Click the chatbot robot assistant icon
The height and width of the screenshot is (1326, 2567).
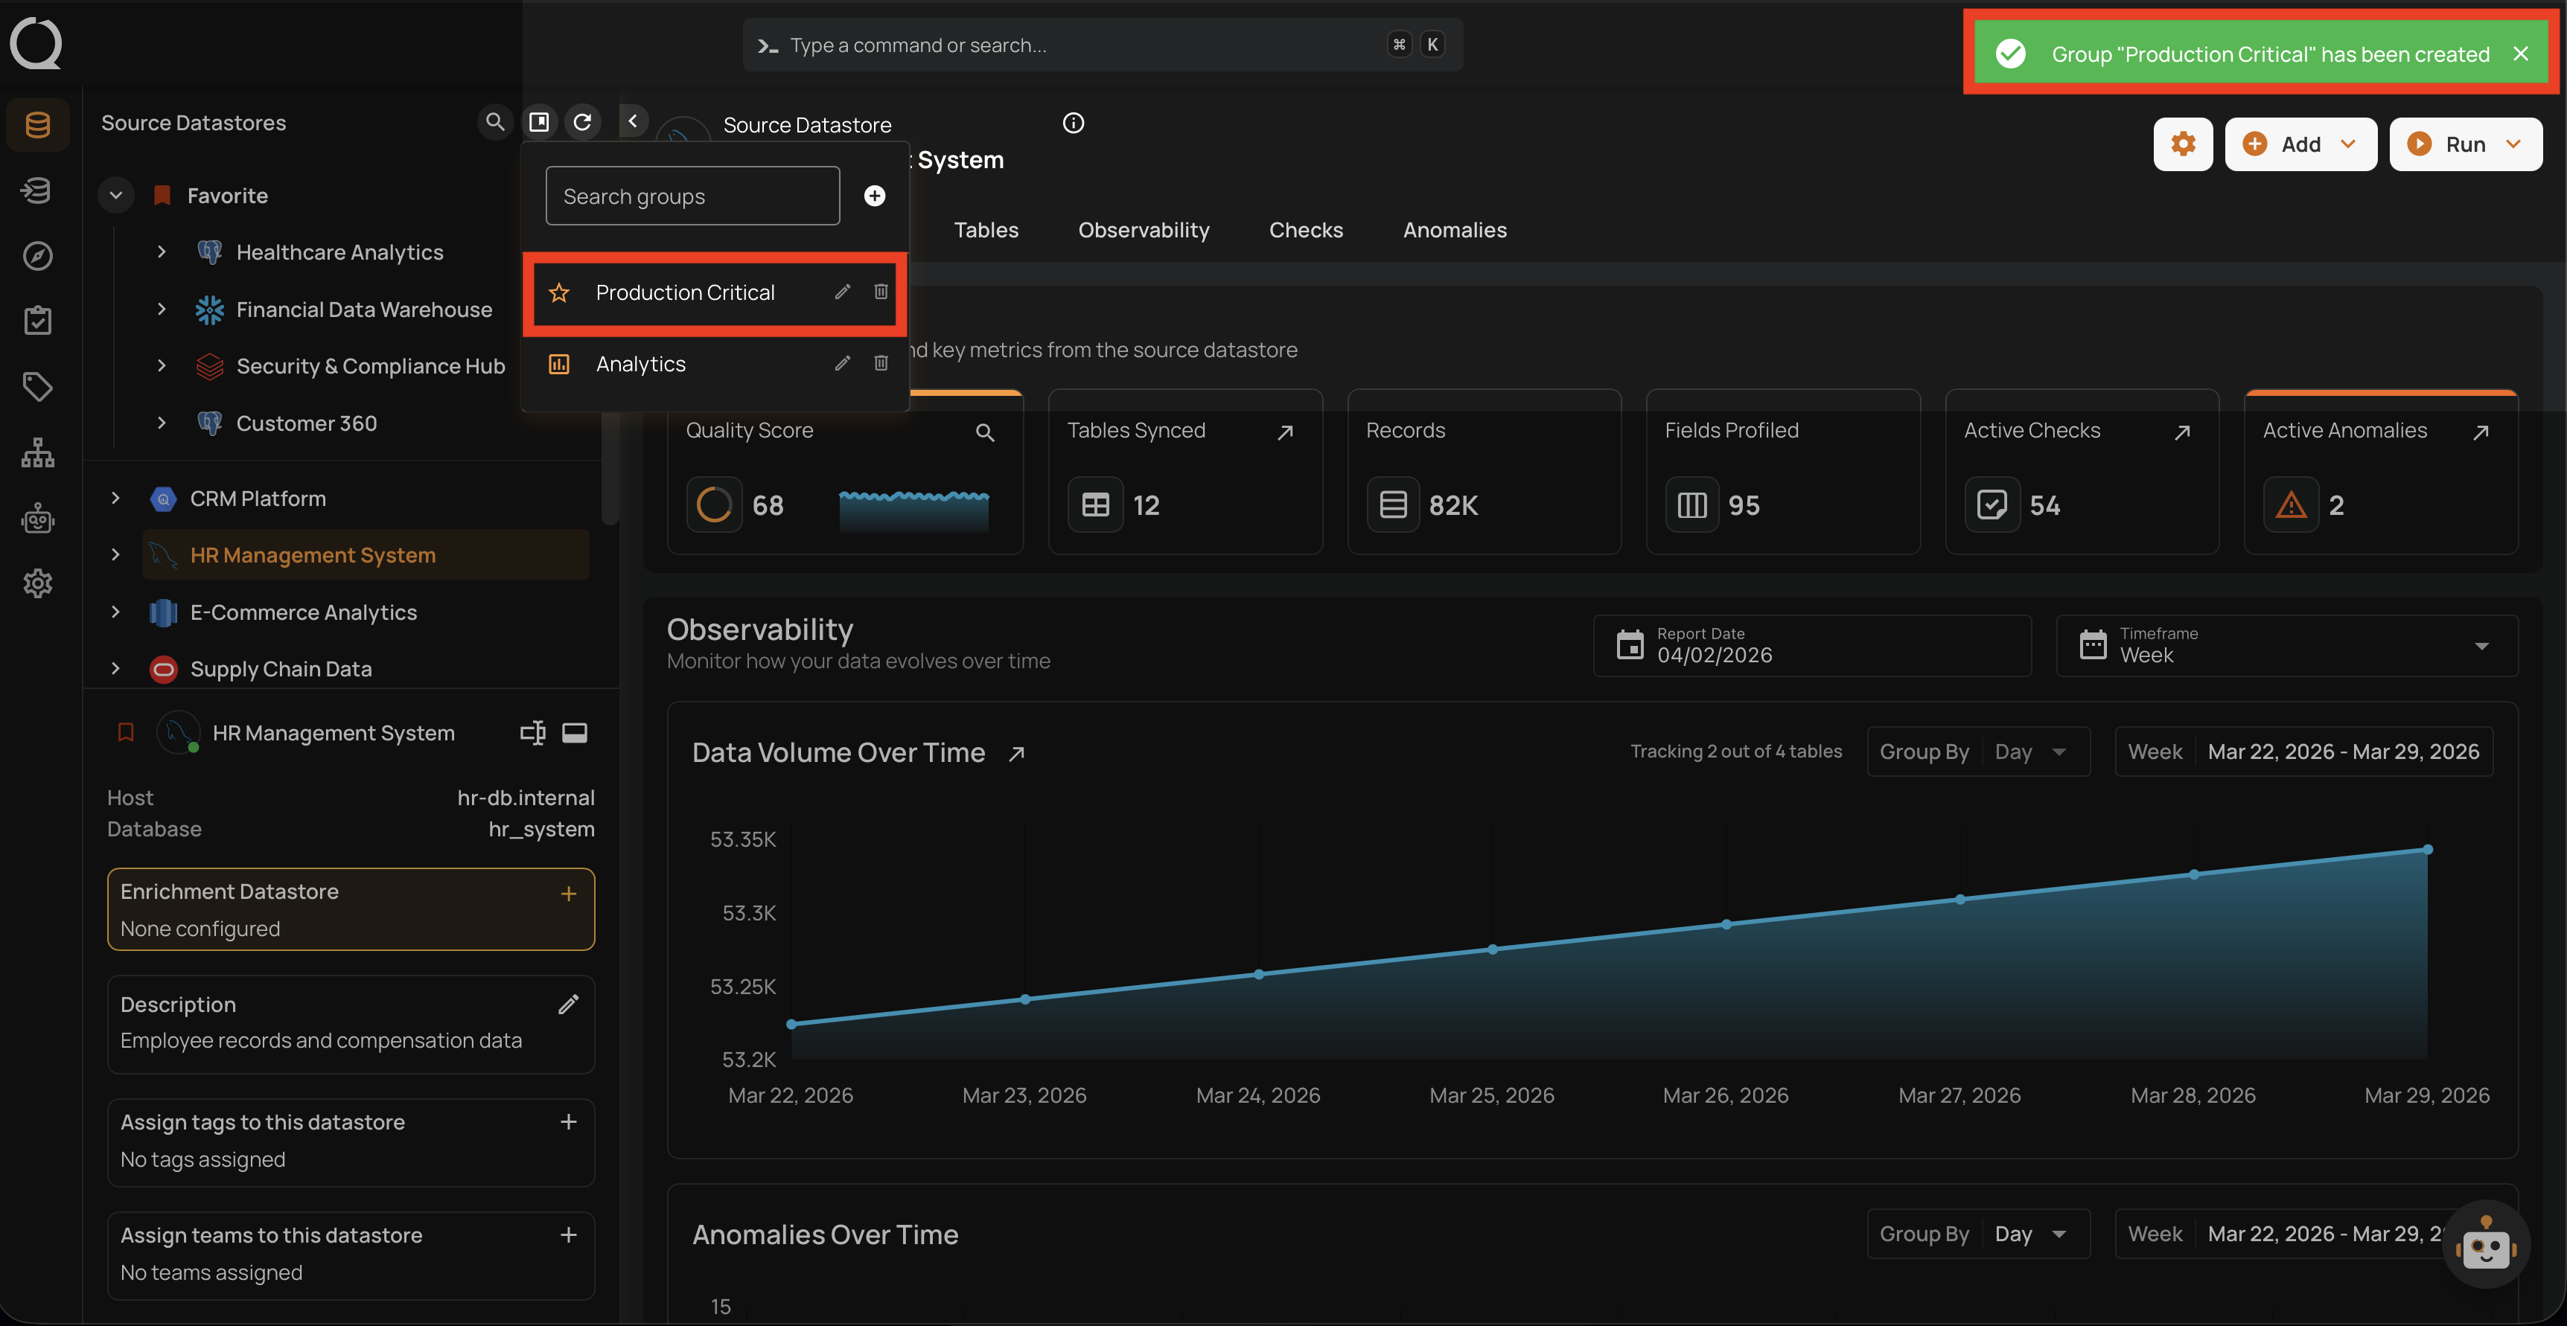(2485, 1244)
